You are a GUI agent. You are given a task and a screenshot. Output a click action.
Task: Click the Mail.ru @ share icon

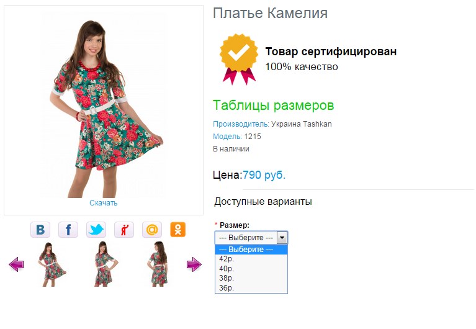click(x=152, y=230)
